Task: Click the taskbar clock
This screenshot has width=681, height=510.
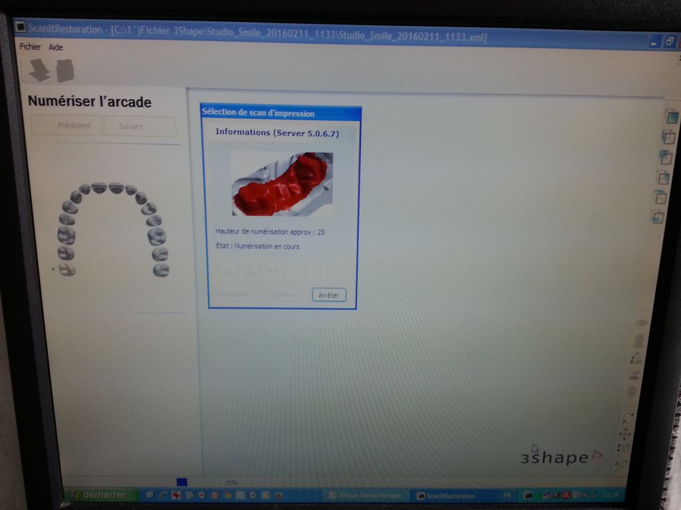Action: pos(611,494)
